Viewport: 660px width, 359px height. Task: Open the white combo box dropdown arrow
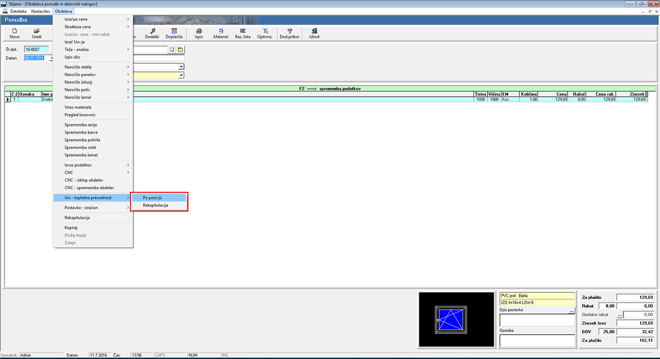point(181,67)
